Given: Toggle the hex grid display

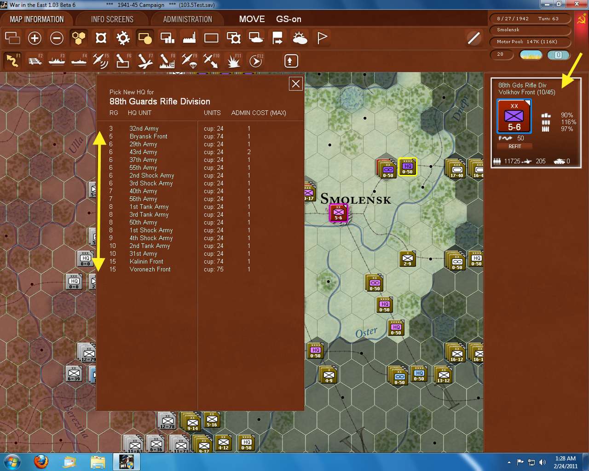Looking at the screenshot, I should pos(79,38).
